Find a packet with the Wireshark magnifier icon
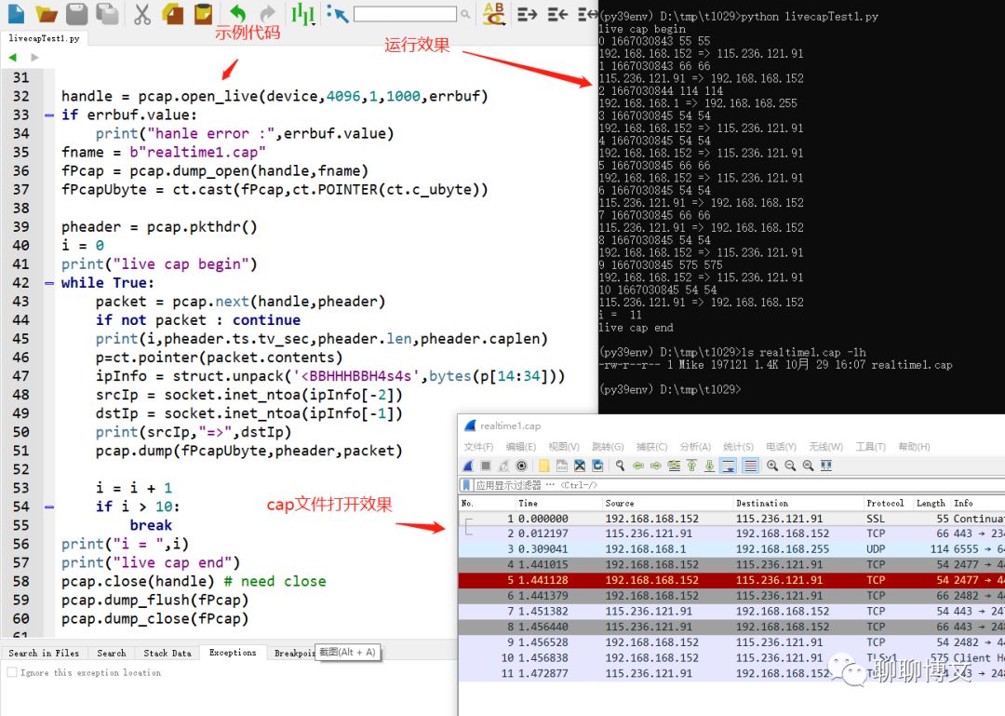Image resolution: width=1005 pixels, height=716 pixels. (x=620, y=466)
